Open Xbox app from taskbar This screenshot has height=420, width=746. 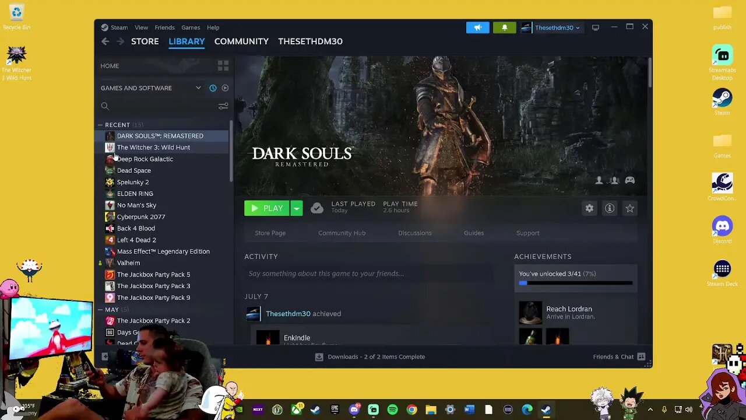coord(297,409)
